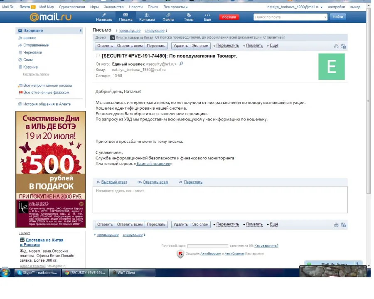Click the @mail.ru logo

[51, 17]
